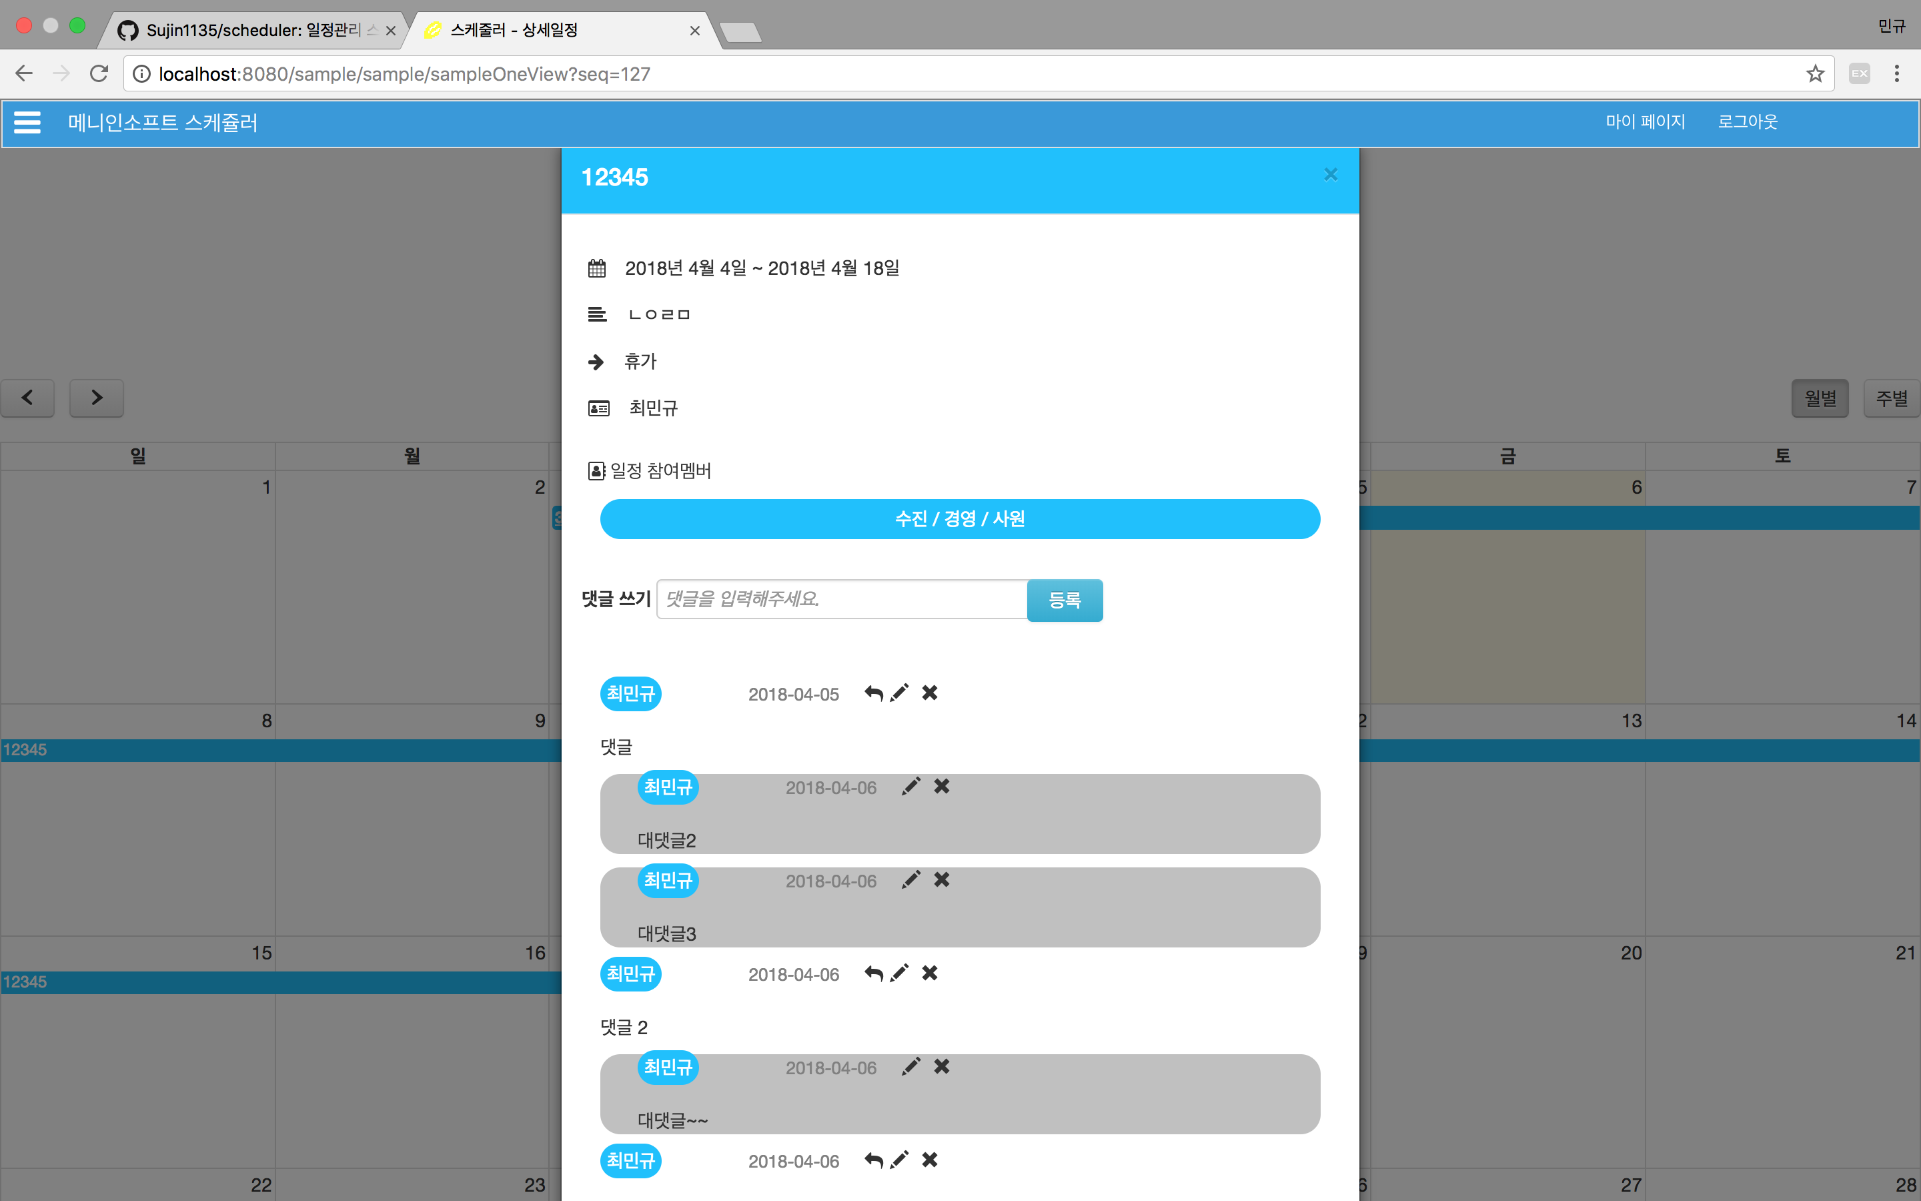This screenshot has width=1921, height=1201.
Task: Delete the 대댓글3 reply with X icon
Action: click(941, 879)
